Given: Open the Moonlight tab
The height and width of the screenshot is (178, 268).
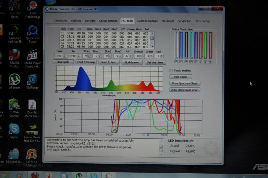Looking at the screenshot, I should point(167,21).
